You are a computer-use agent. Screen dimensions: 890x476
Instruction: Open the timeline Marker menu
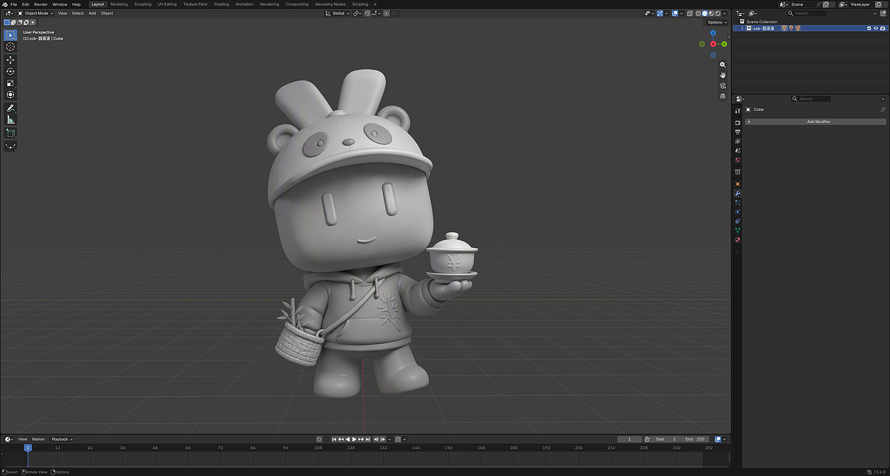pos(38,439)
